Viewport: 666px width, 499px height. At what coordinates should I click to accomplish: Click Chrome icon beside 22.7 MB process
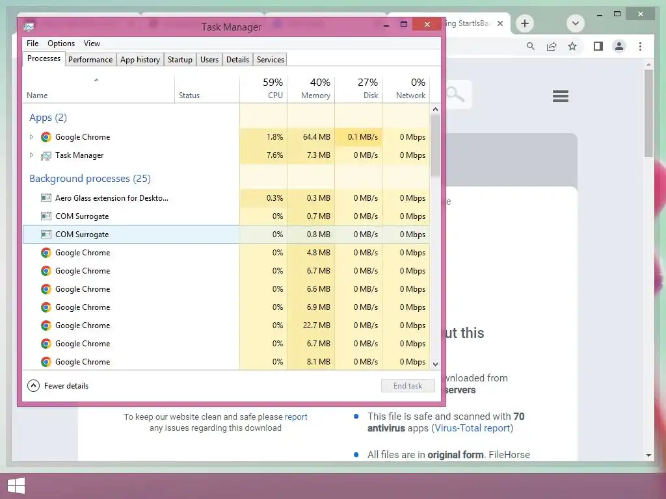pos(46,326)
